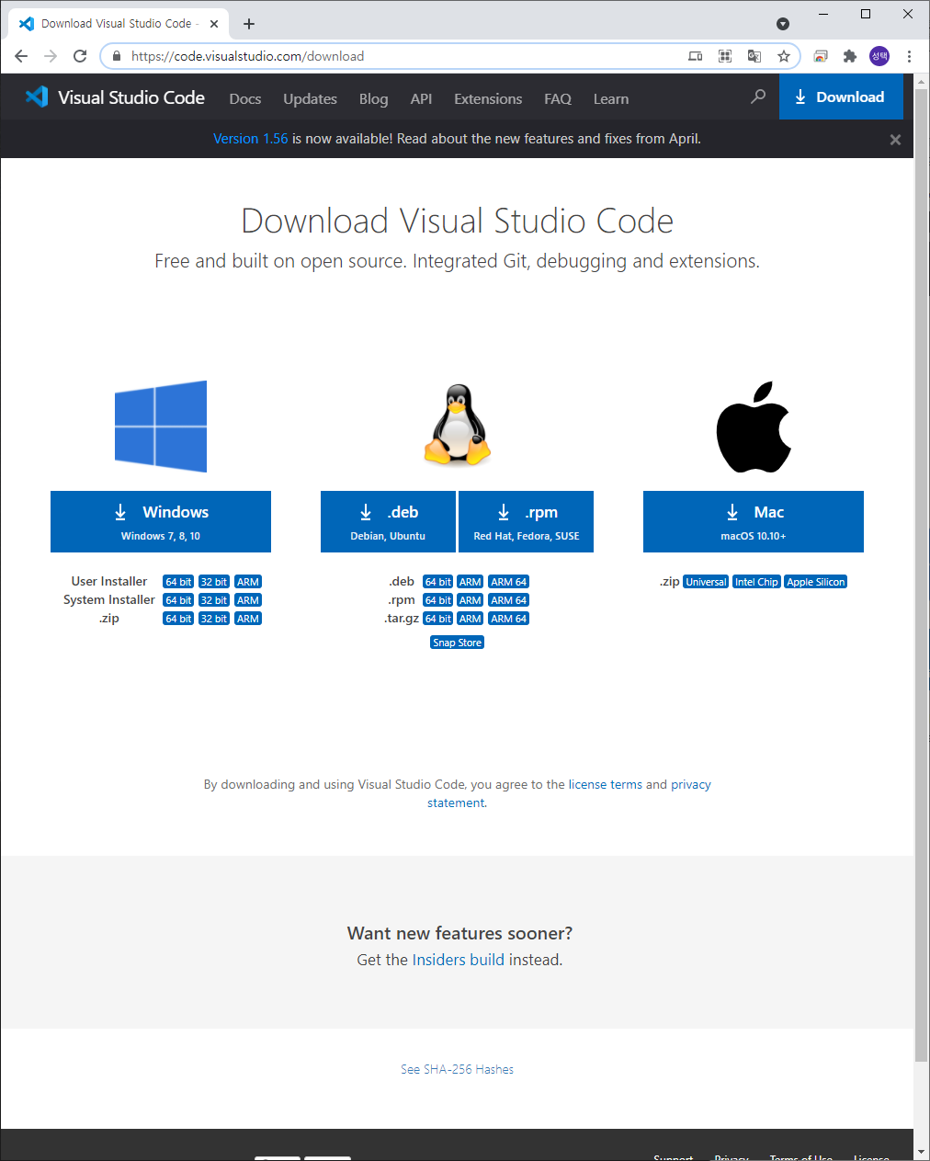Download Windows System Installer ARM

248,600
